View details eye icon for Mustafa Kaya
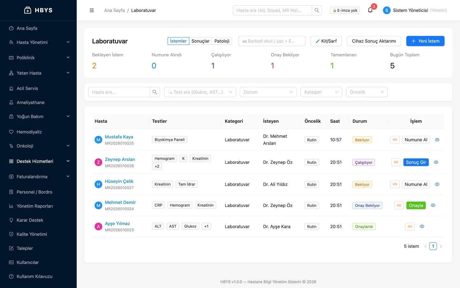Screen dimensions: 460x288 (437, 140)
